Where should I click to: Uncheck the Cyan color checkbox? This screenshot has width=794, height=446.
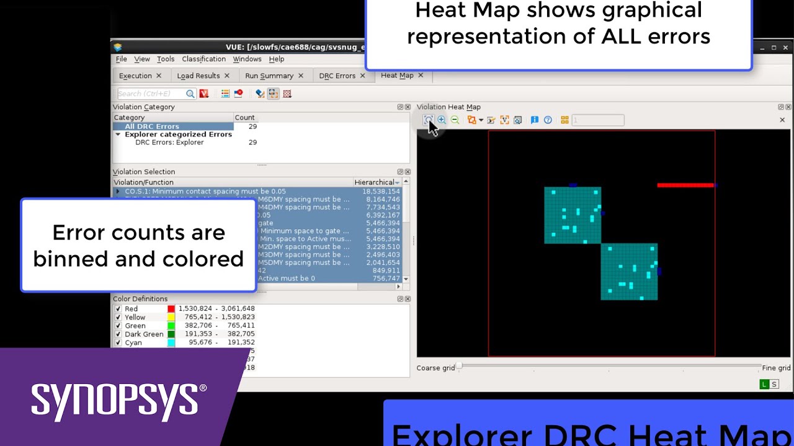(x=118, y=343)
